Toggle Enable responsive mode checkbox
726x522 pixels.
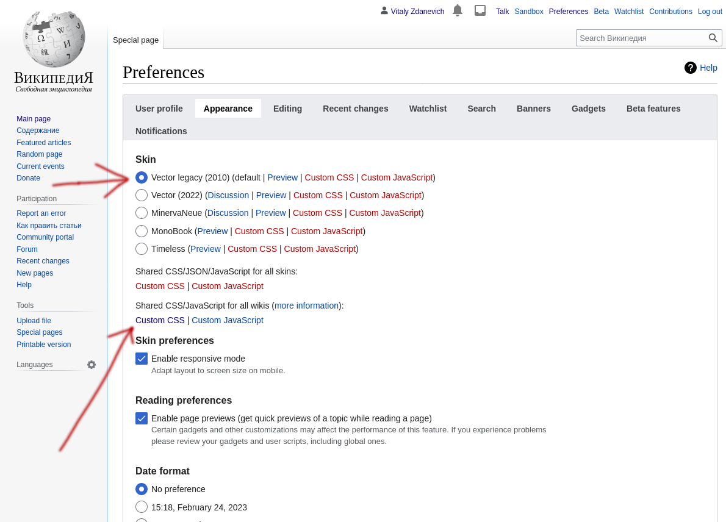141,359
